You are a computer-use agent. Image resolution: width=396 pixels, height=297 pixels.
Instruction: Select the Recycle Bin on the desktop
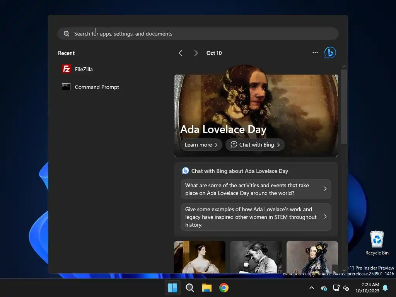(x=377, y=243)
